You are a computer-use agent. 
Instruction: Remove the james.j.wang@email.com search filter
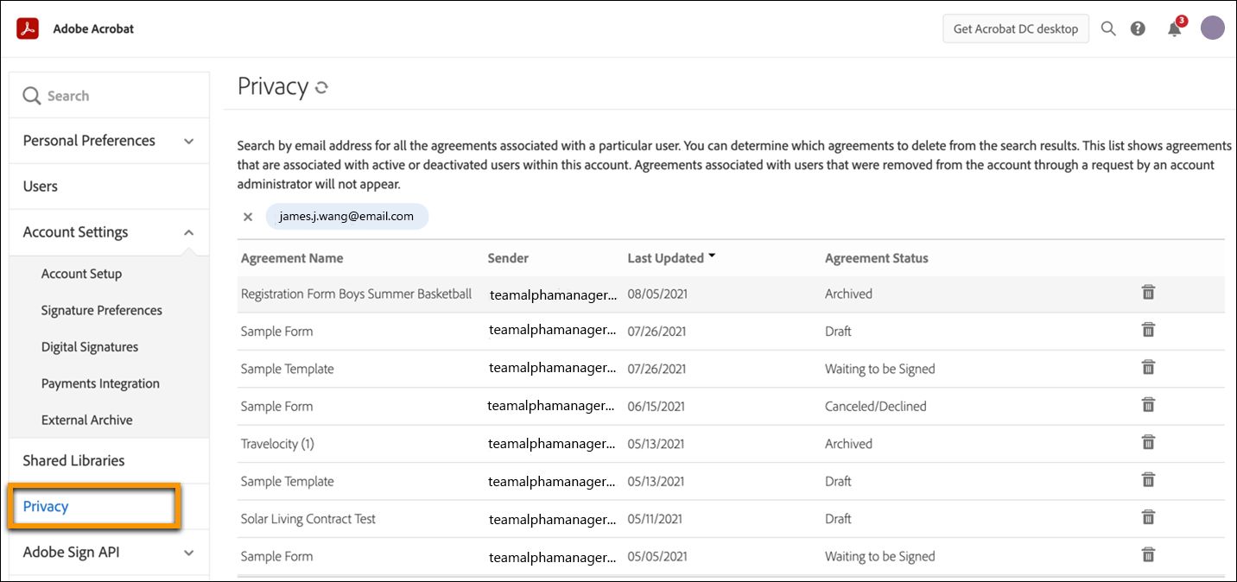pyautogui.click(x=248, y=217)
